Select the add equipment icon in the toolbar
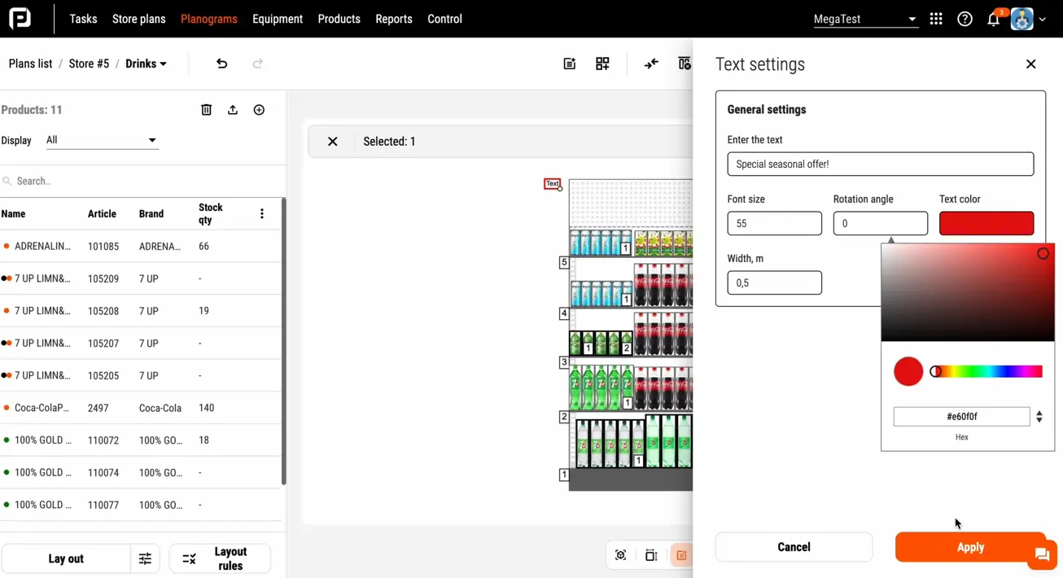Screen dimensions: 1063x578 (602, 63)
